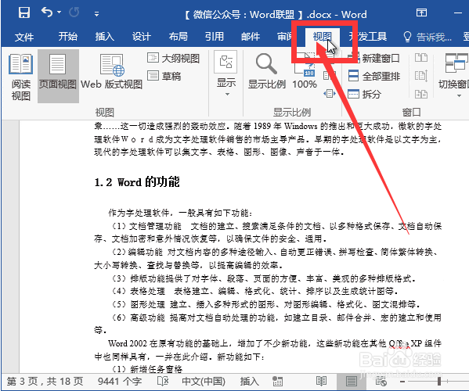
Task: Switch to the 邮件 tab
Action: 251,37
